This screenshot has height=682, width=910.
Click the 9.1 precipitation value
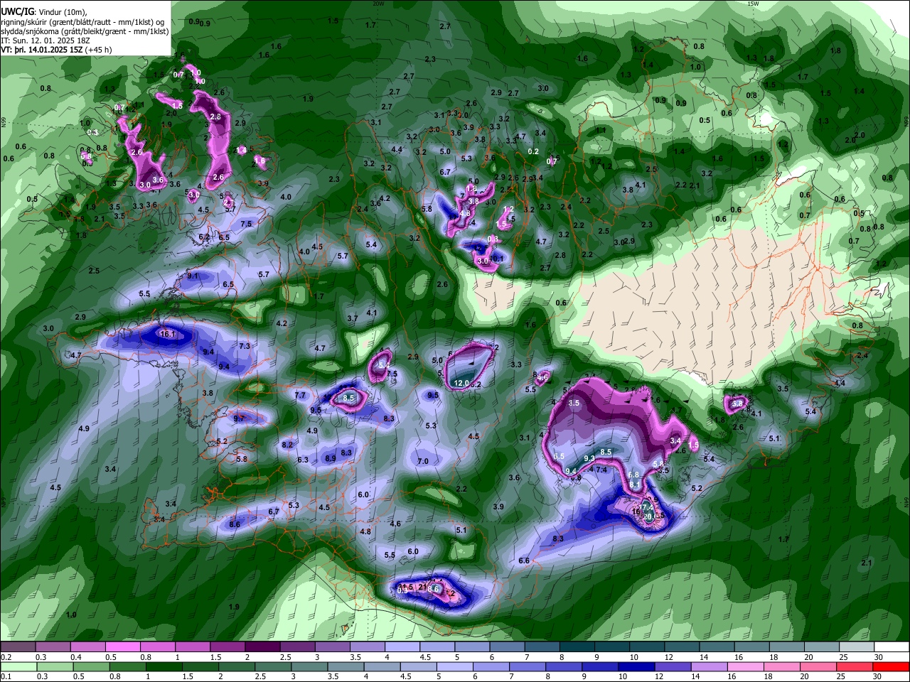coord(193,276)
